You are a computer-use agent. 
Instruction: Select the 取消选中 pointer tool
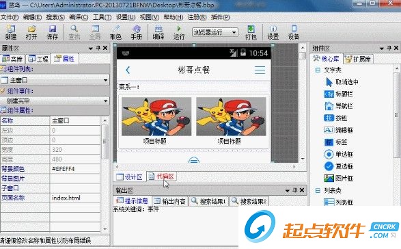point(342,82)
